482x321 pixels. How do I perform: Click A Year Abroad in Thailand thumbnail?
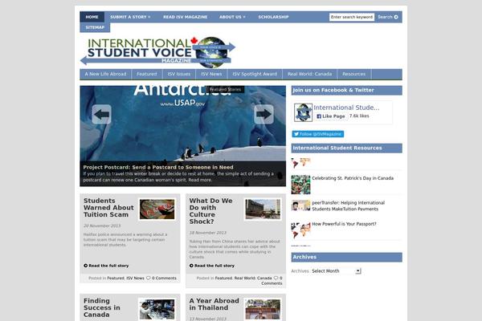click(263, 309)
